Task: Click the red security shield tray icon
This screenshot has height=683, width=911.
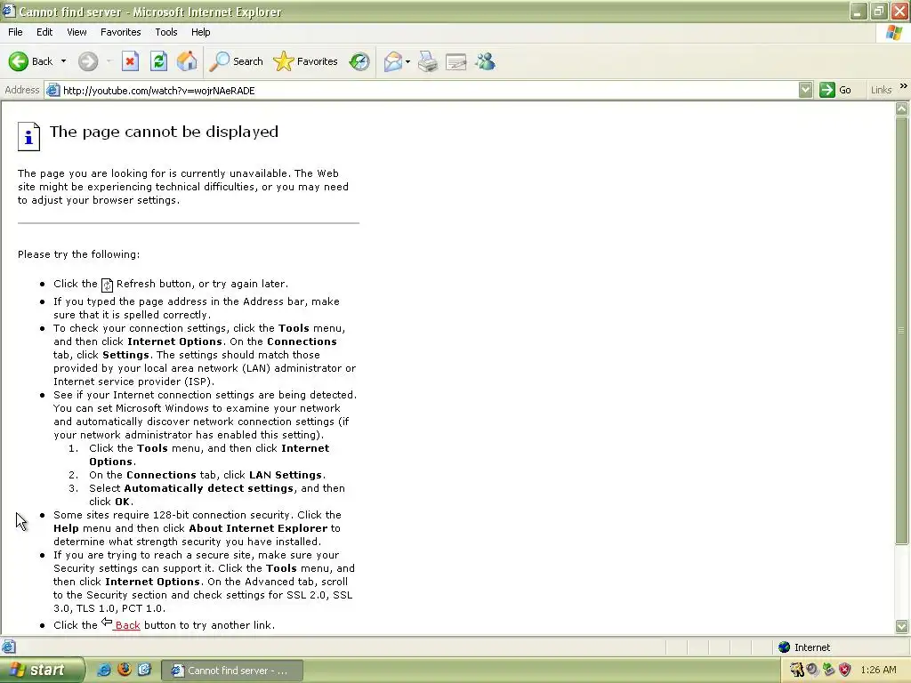Action: point(845,671)
